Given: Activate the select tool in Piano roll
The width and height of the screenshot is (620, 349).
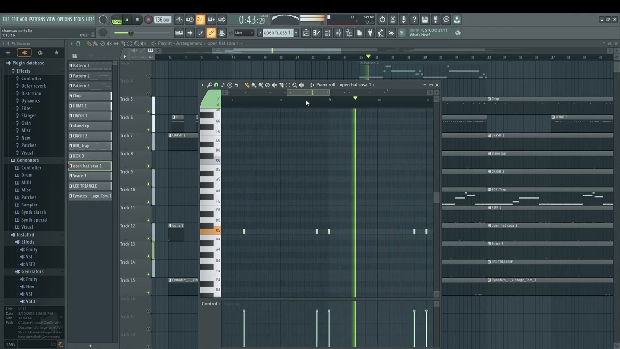Looking at the screenshot, I should pyautogui.click(x=288, y=85).
